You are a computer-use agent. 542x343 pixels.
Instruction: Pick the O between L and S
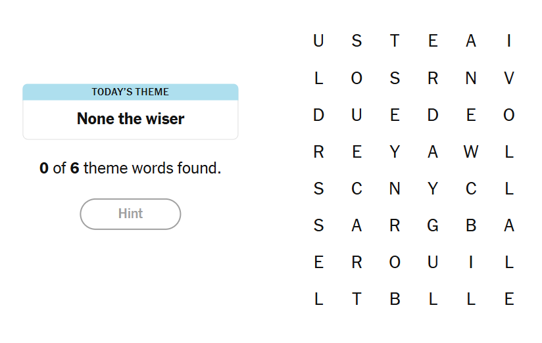point(357,78)
